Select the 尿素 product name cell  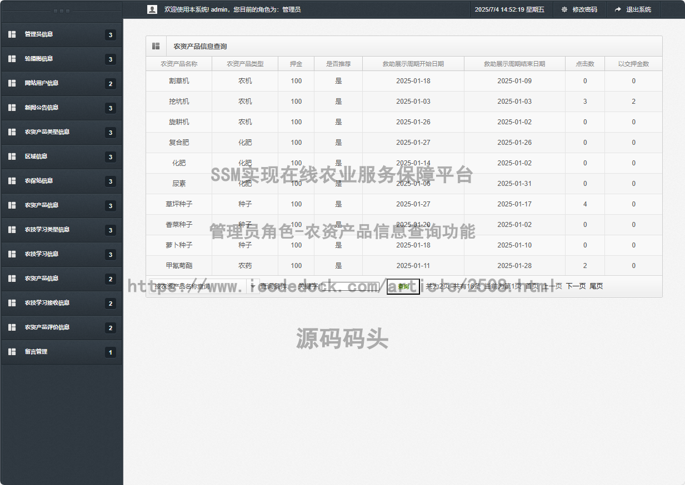pyautogui.click(x=179, y=184)
